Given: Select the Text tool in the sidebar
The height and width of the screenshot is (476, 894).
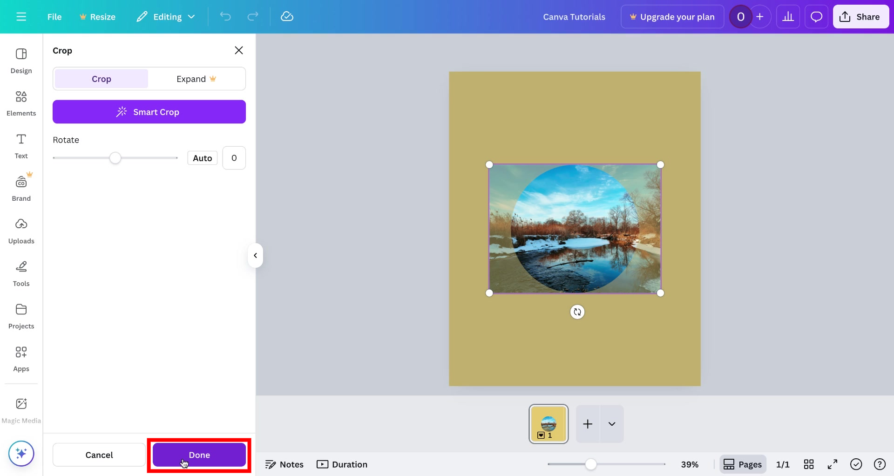Looking at the screenshot, I should point(21,145).
